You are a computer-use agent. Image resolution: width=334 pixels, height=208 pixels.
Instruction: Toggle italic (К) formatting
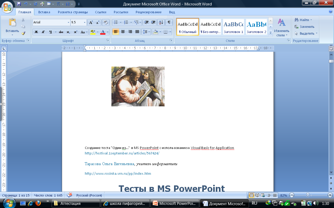pos(43,32)
